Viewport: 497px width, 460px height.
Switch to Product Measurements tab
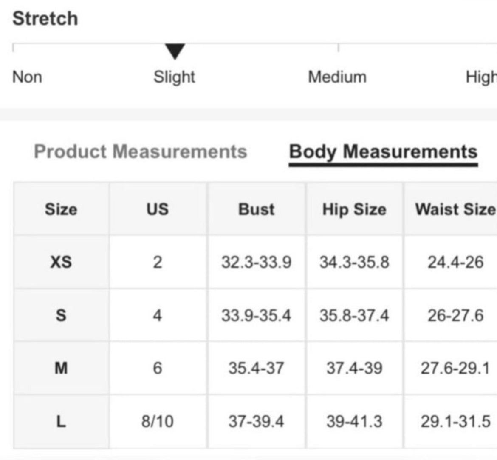click(141, 151)
